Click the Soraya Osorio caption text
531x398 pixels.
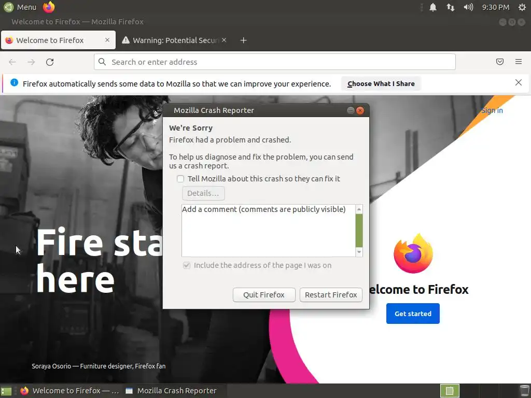(99, 366)
